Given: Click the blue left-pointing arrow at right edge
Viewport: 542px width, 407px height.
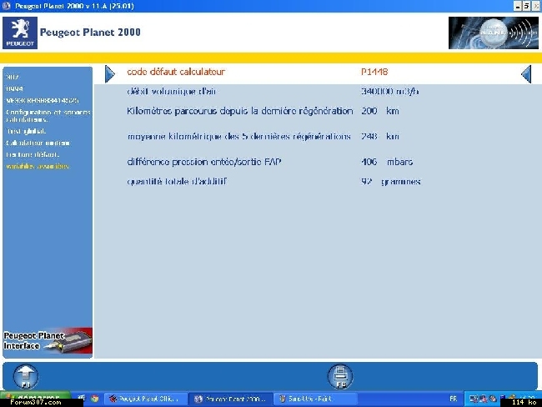Looking at the screenshot, I should click(526, 73).
